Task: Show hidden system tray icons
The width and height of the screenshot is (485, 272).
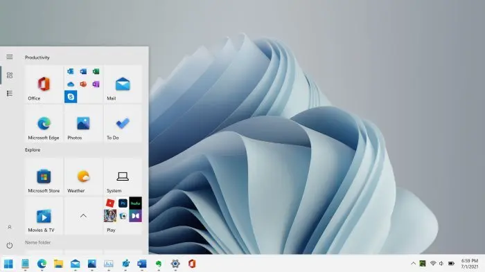Action: (413, 263)
